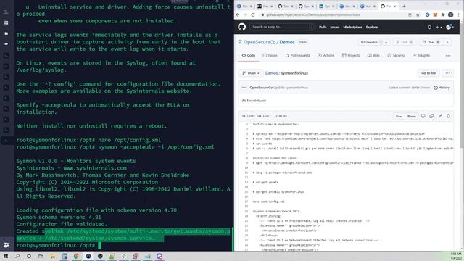Open the Demos repository link in title
Viewport: 464px width, 261px height.
click(x=287, y=42)
